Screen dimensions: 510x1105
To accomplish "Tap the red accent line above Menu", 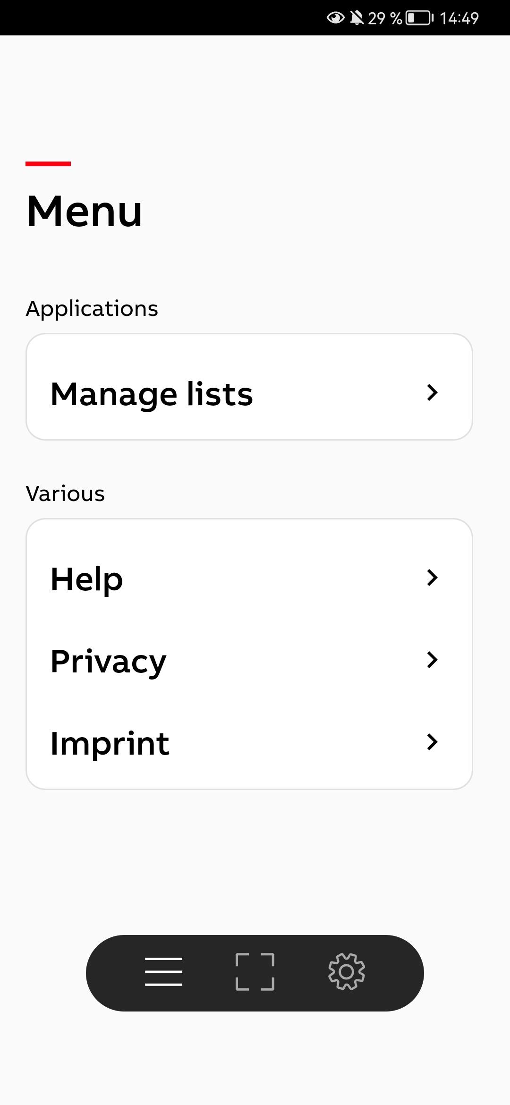I will [48, 164].
